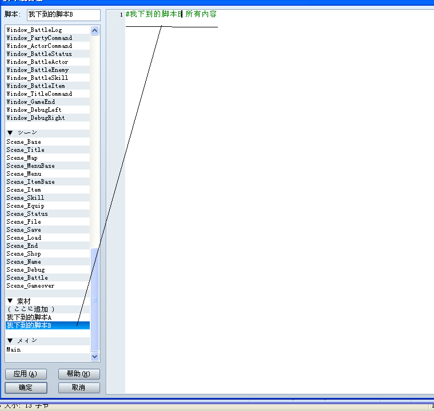Select Window_PartyCommand script
434x411 pixels.
(47, 38)
